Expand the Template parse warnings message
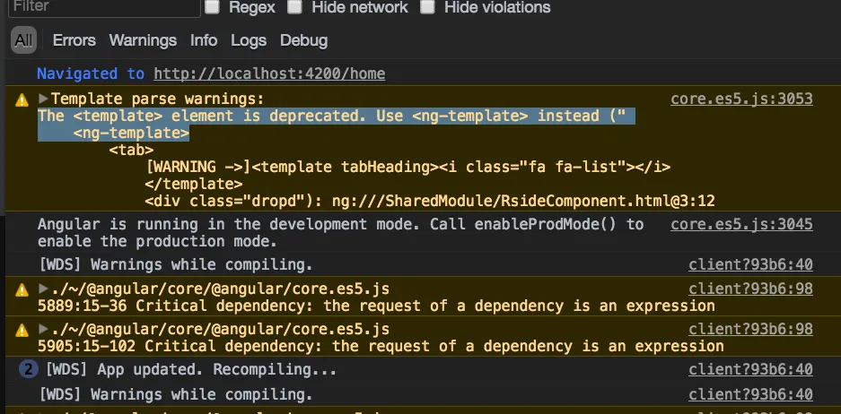This screenshot has width=841, height=414. (43, 99)
